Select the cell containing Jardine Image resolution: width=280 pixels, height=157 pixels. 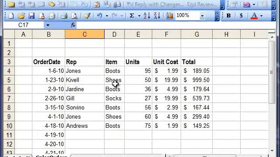click(84, 89)
